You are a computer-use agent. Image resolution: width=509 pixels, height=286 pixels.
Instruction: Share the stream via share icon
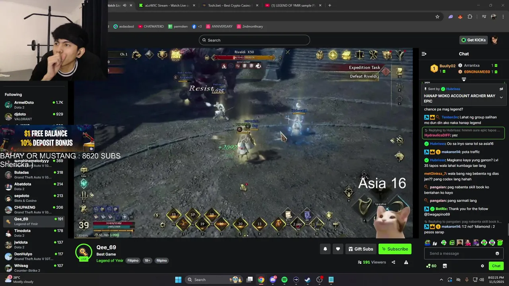393,262
